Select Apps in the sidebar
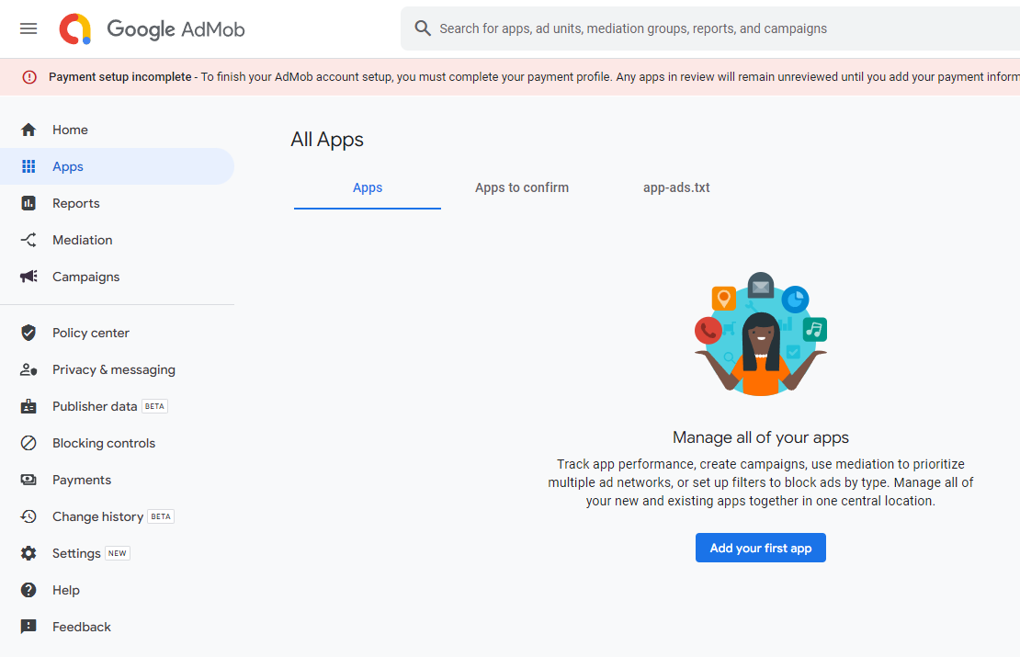The image size is (1020, 657). tap(117, 166)
